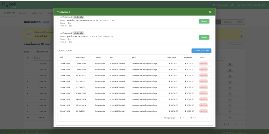Screen dimensions: 269x134
Task: Click due date 13/10/2025 cell
Action: point(81,81)
